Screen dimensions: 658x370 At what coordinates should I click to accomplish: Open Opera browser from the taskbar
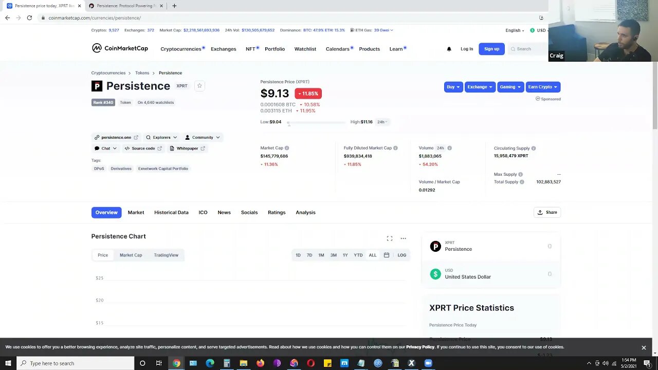tap(310, 363)
